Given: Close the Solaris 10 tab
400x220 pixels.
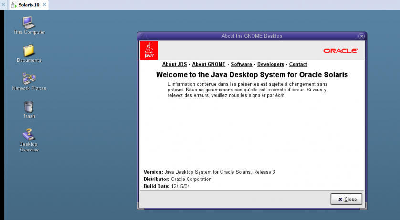Looking at the screenshot, I should tap(45, 5).
